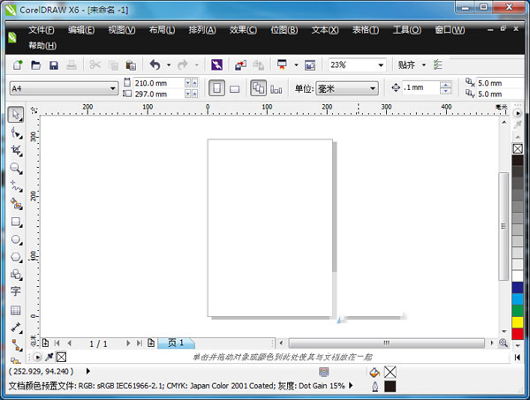The width and height of the screenshot is (530, 400).
Task: Expand the 23% zoom level dropdown
Action: pyautogui.click(x=381, y=65)
